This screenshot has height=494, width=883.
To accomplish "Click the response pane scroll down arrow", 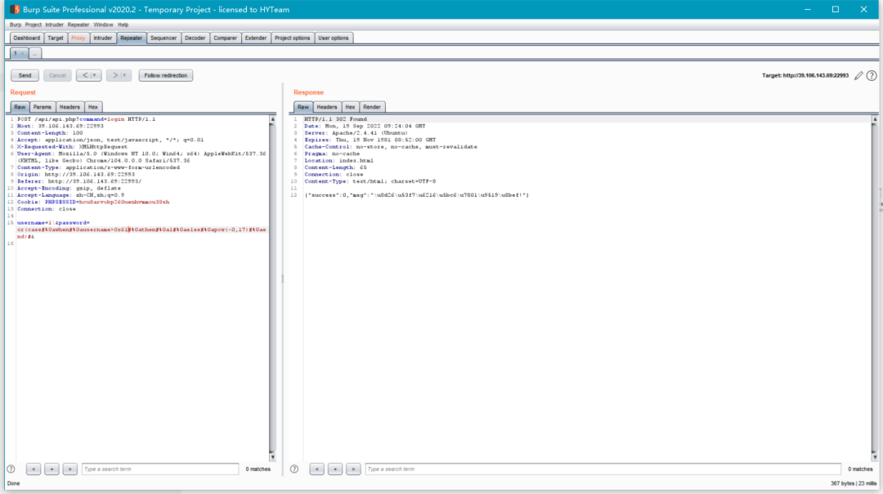I will tap(875, 457).
